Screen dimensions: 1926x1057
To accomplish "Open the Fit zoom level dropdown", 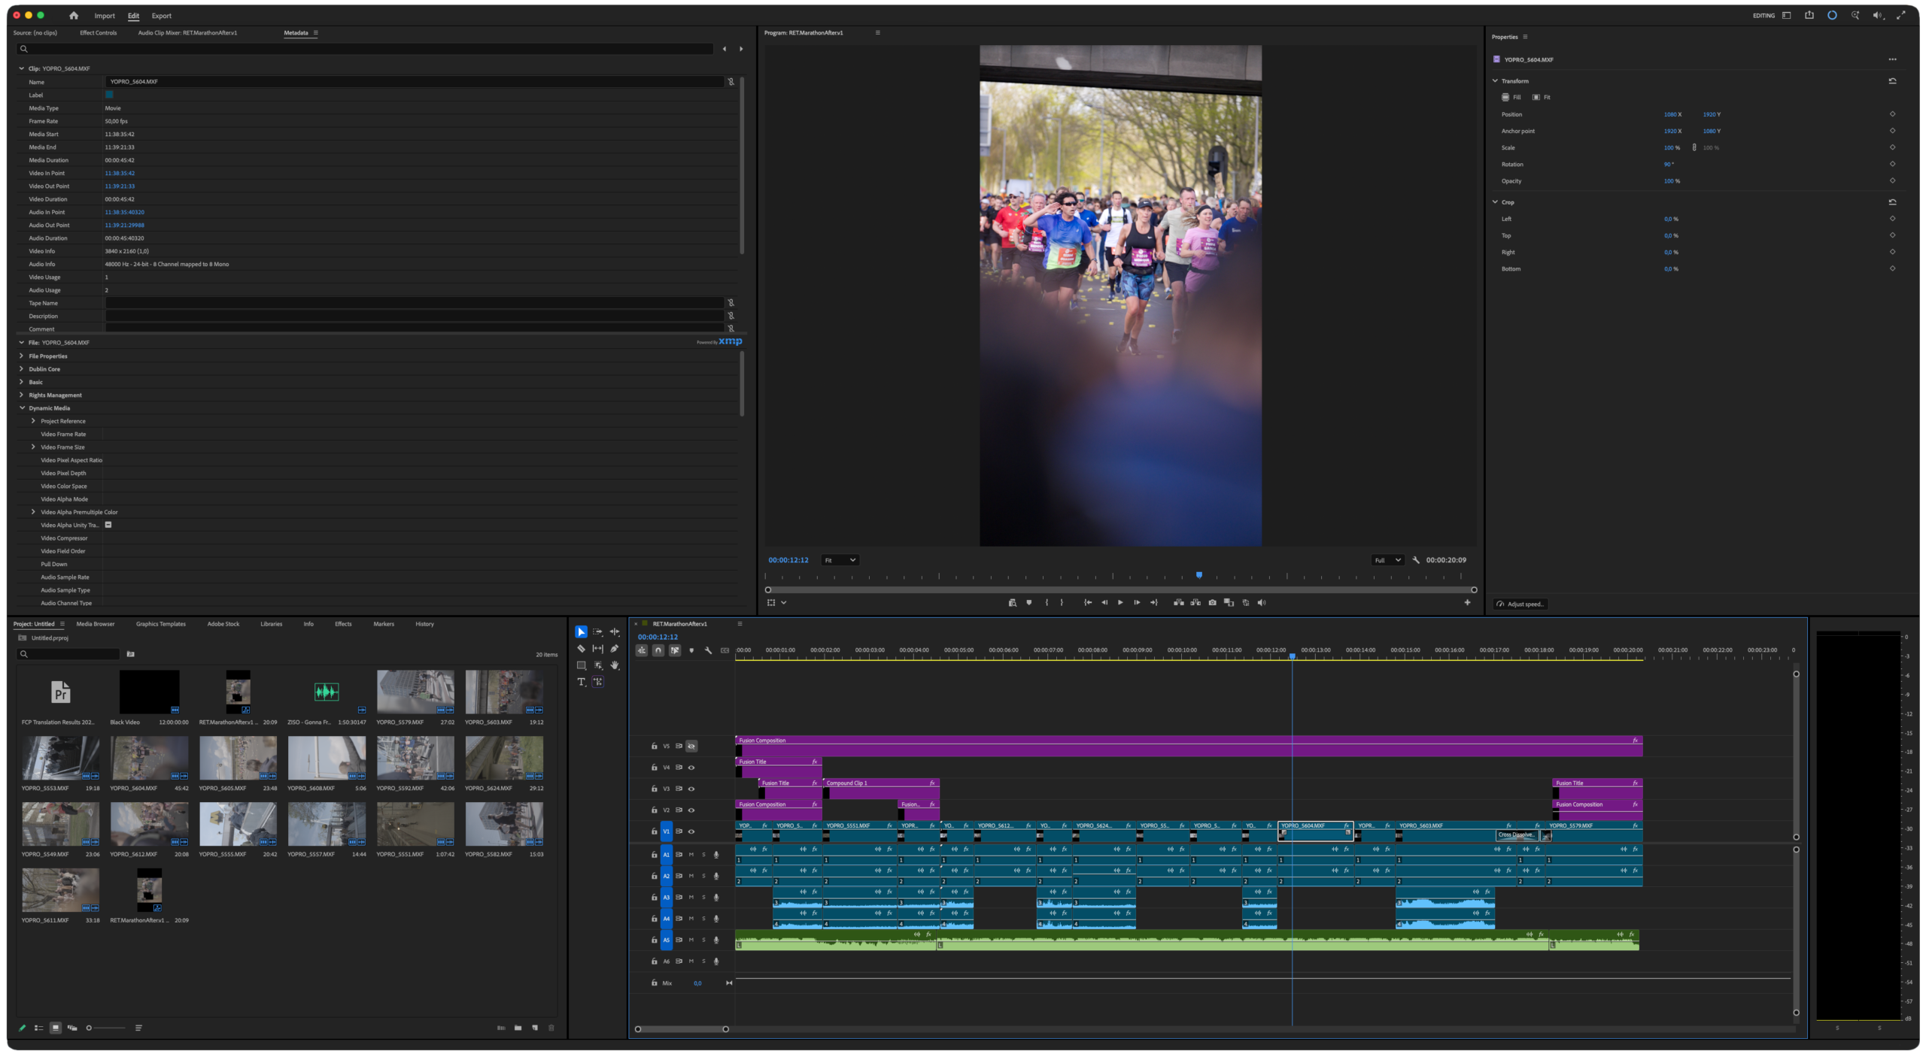I will click(840, 560).
